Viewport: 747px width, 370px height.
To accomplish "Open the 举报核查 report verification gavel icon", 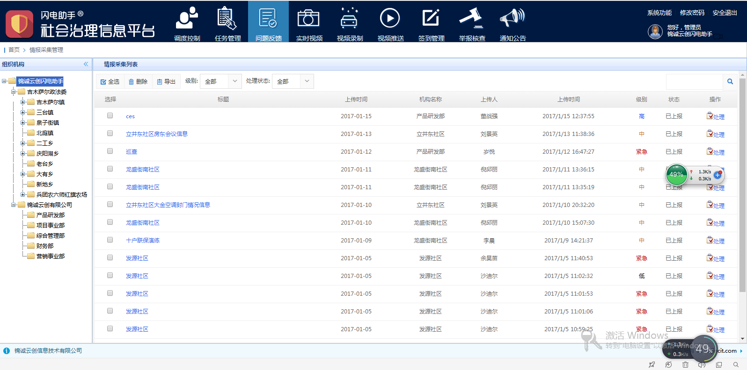I will 472,23.
